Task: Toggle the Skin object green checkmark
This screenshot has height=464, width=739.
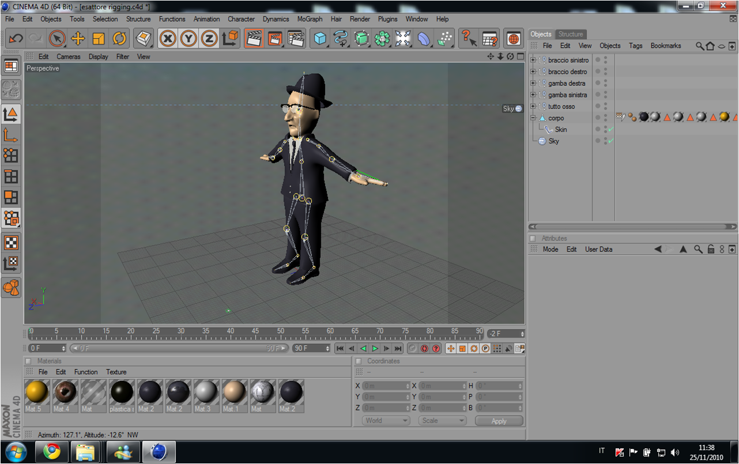Action: click(610, 130)
